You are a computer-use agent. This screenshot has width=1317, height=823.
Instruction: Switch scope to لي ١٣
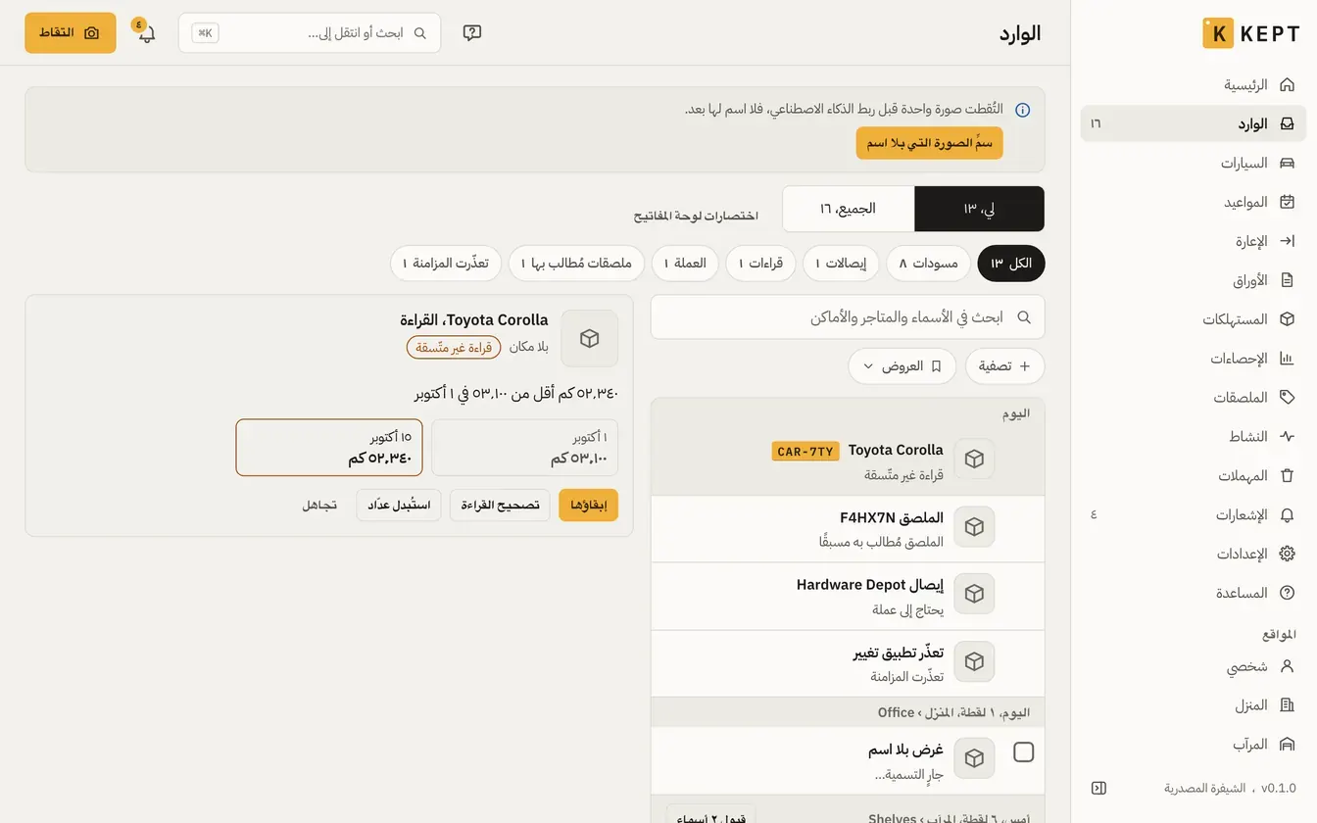click(979, 209)
